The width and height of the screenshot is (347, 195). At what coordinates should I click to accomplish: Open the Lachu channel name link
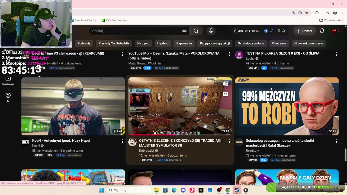click(250, 58)
